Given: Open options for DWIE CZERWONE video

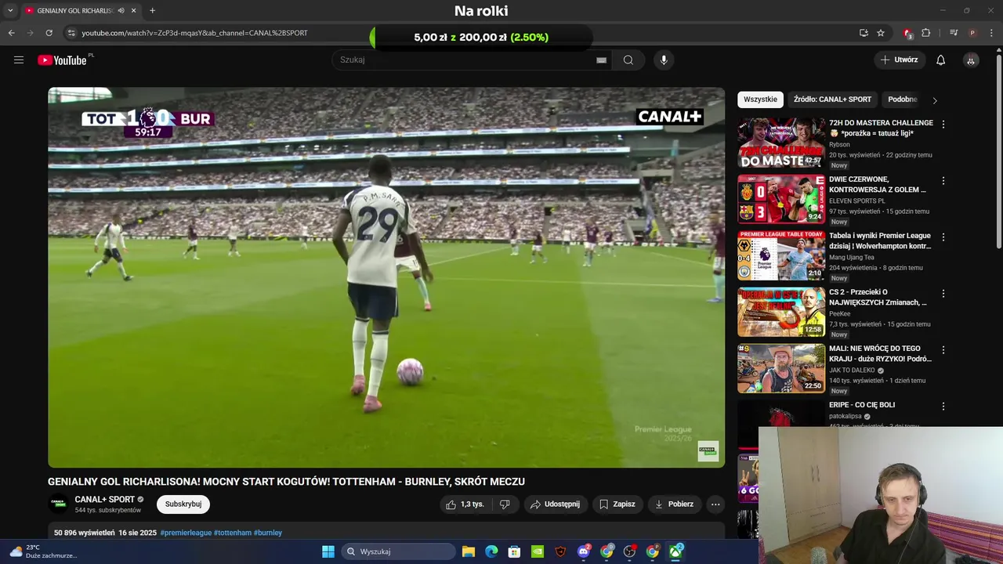Looking at the screenshot, I should point(943,181).
